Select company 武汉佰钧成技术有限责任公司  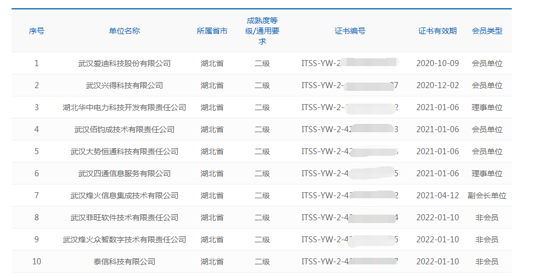point(124,129)
